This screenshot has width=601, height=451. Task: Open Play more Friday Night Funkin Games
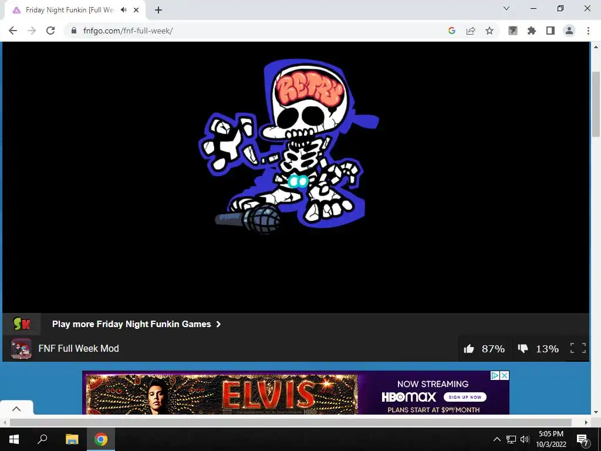[x=136, y=324]
